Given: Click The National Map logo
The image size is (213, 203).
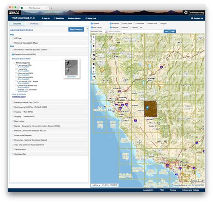Looking at the screenshot, I should [194, 13].
